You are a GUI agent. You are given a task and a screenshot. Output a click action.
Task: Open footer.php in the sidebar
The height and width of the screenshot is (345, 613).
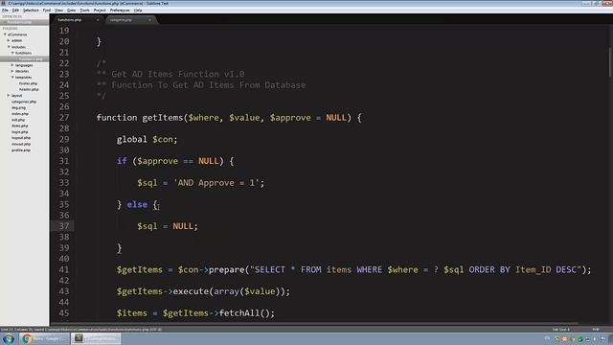tap(28, 83)
